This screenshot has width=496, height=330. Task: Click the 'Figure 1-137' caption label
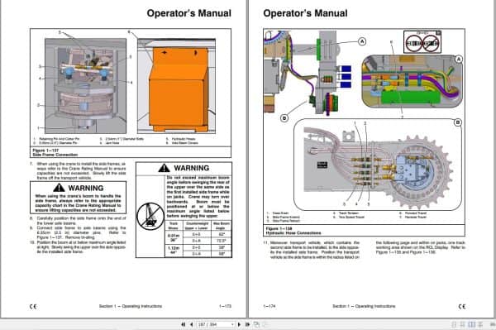coord(45,151)
